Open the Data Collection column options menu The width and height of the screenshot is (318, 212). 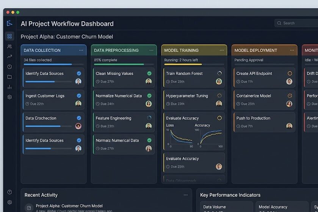click(x=81, y=50)
